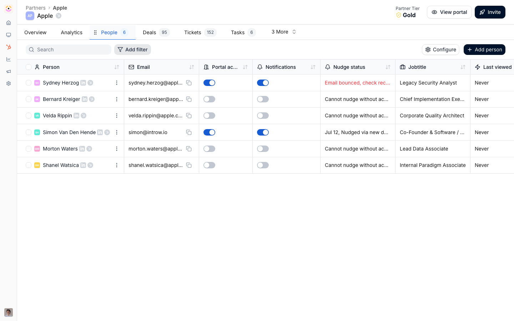Open the megaphone announcements sidebar icon
Screen dimensions: 514x321
[x=9, y=71]
